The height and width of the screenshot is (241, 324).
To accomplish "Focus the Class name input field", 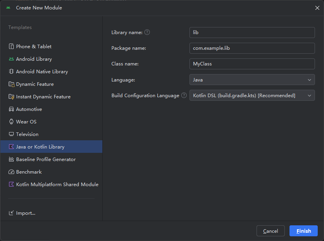I will 252,64.
